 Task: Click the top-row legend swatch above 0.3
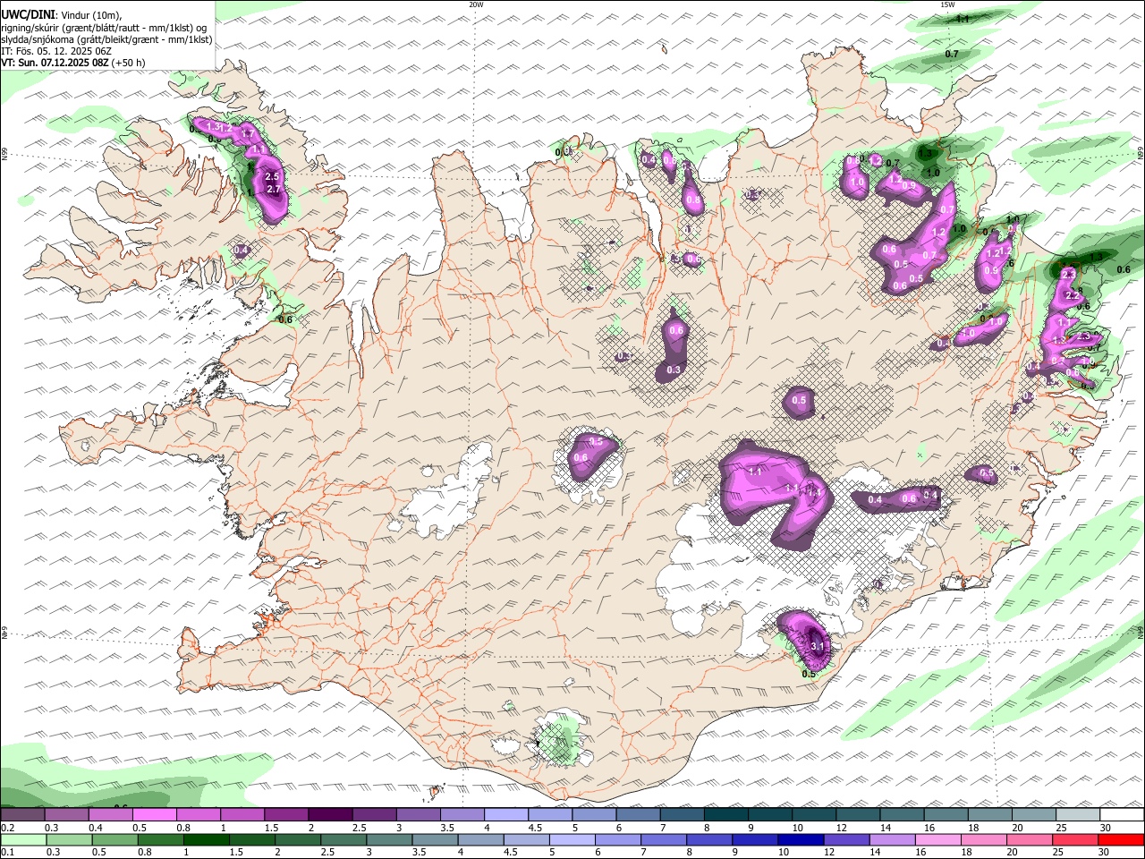(x=66, y=815)
